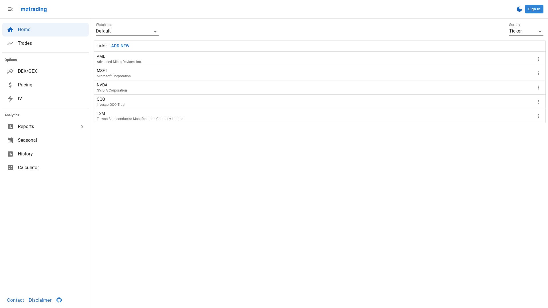
Task: Open the Contact link
Action: coord(15,300)
